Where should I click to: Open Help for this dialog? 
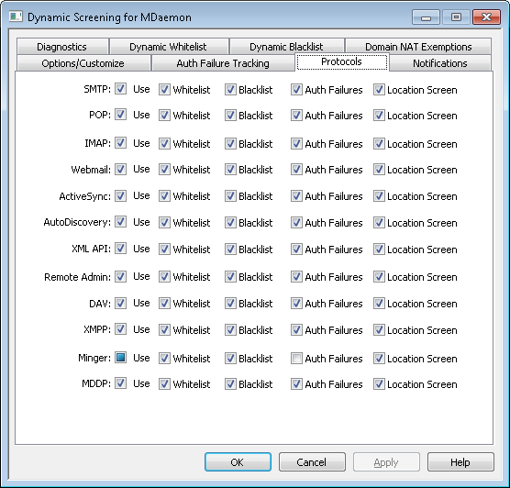460,462
